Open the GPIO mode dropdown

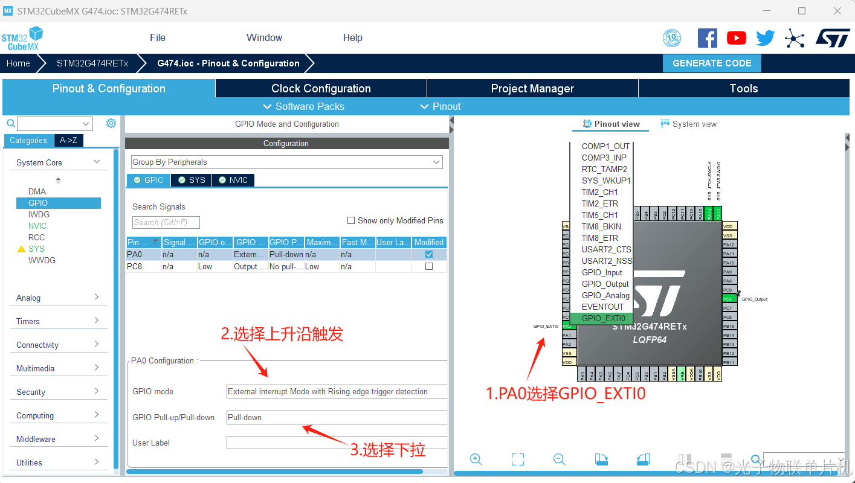tap(337, 391)
